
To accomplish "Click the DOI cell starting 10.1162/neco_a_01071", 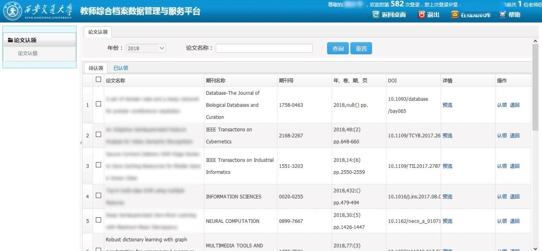I will click(414, 221).
